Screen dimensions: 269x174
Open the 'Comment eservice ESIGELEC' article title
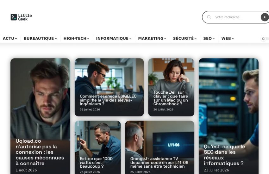[x=108, y=100]
